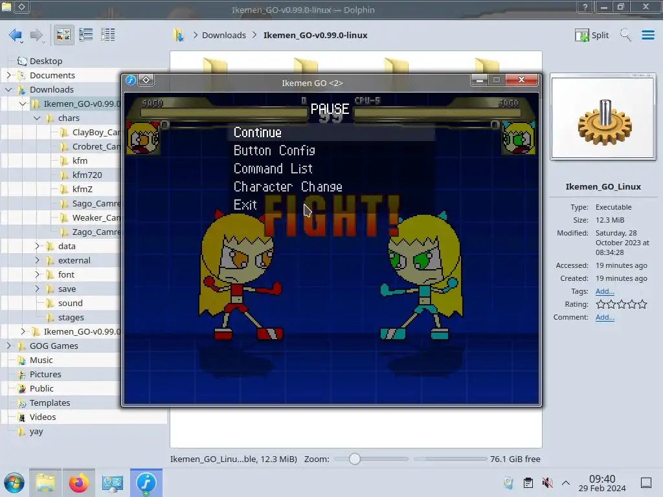The width and height of the screenshot is (663, 497).
Task: Set rating to five stars
Action: pos(642,304)
